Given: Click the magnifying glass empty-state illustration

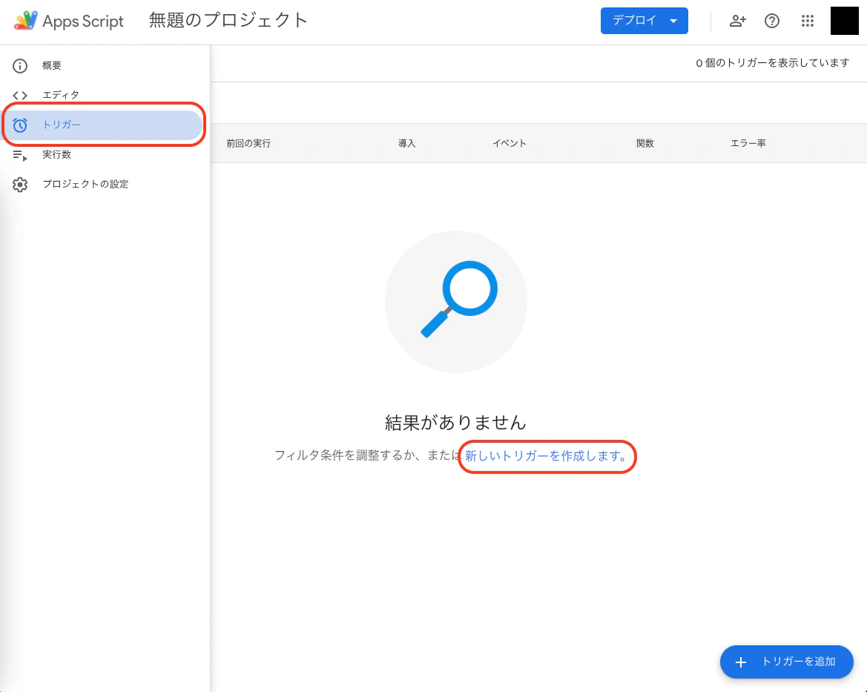Looking at the screenshot, I should pos(455,301).
